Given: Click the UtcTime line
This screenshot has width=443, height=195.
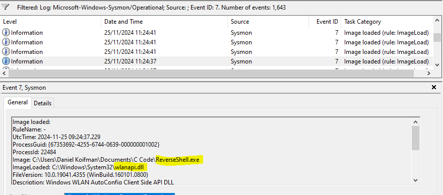Looking at the screenshot, I should coord(56,137).
